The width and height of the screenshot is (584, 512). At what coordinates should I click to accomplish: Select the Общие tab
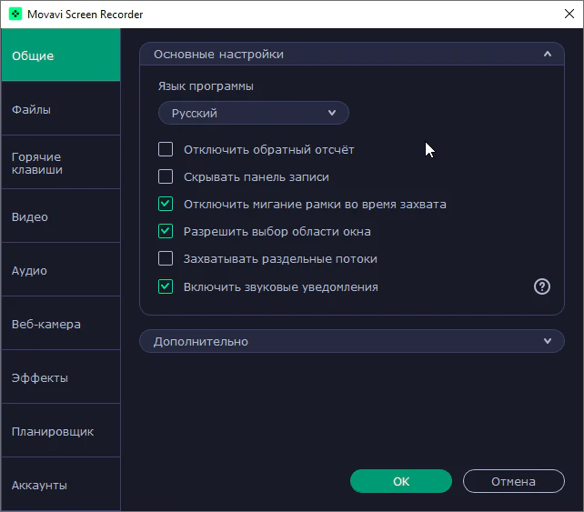(x=61, y=55)
